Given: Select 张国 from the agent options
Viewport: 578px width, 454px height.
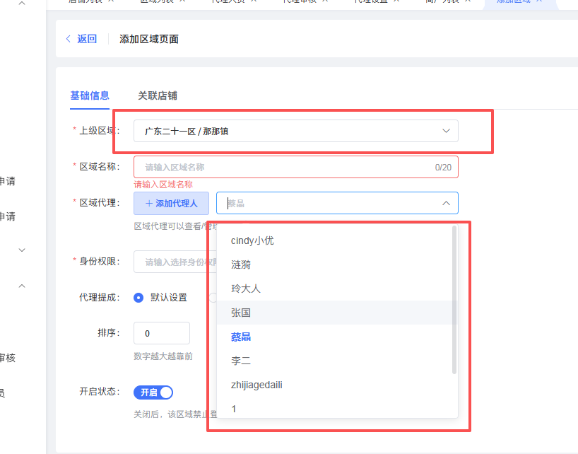Looking at the screenshot, I should tap(241, 313).
